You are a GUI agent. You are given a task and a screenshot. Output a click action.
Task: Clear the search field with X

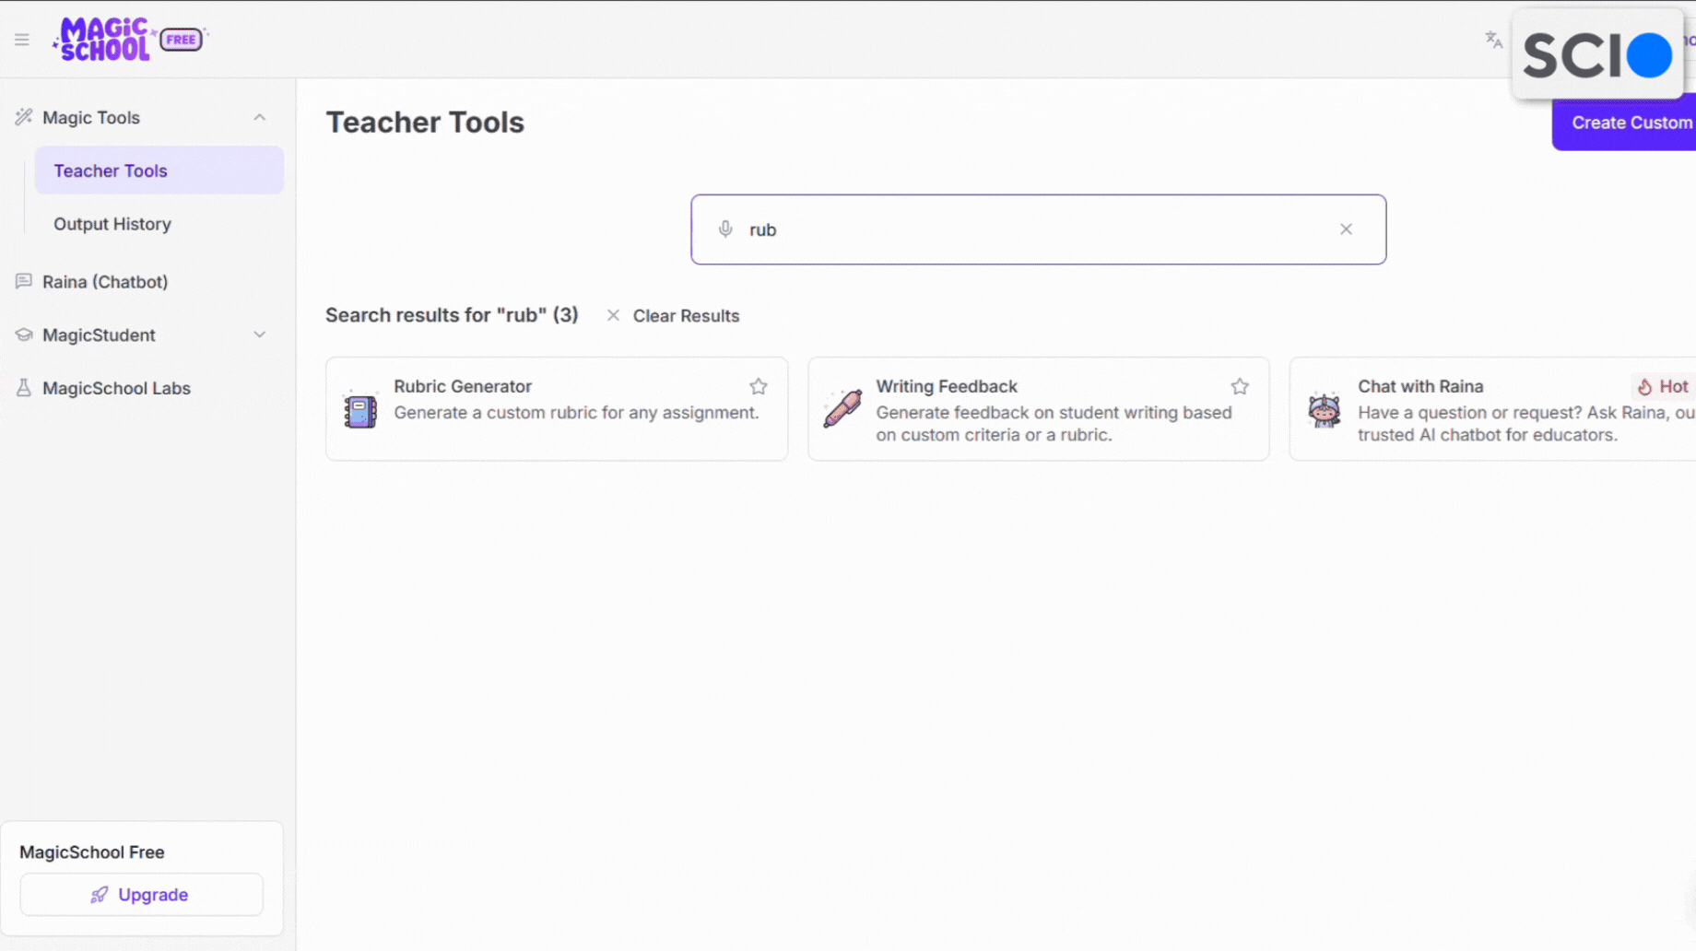[x=1346, y=229]
